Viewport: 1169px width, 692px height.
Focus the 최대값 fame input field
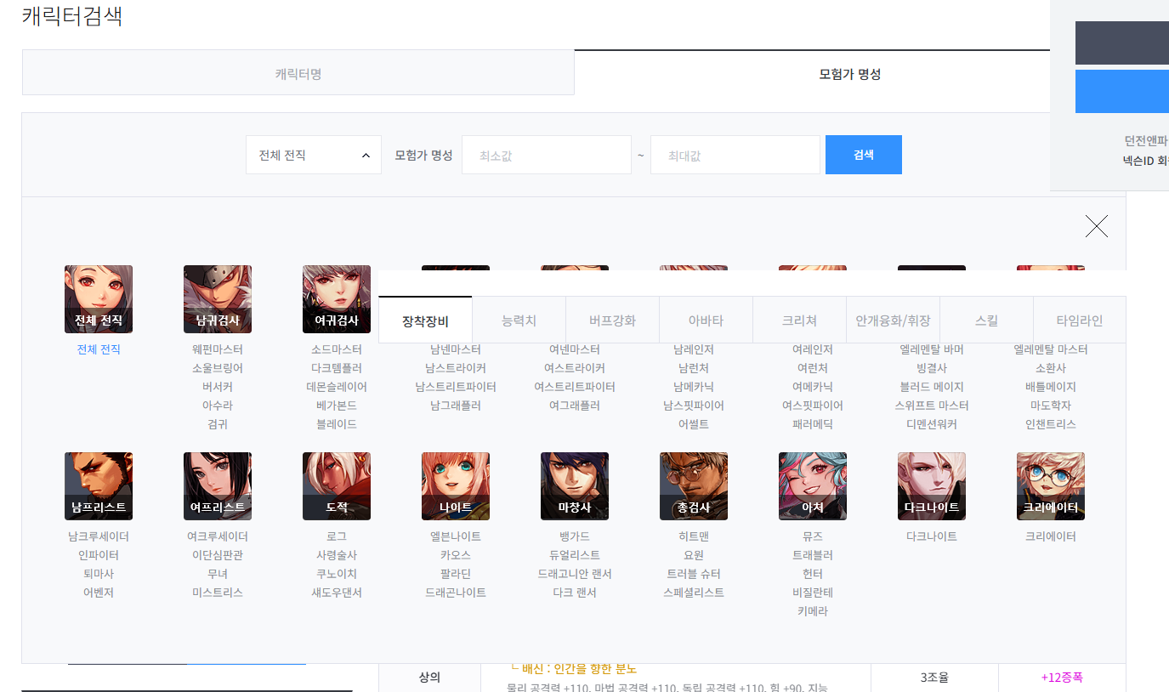coord(735,155)
